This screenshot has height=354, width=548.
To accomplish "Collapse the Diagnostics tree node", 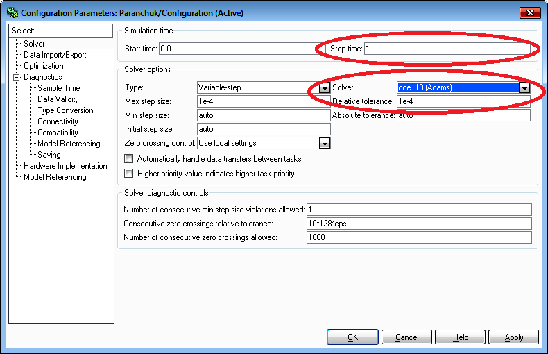I will coord(16,77).
